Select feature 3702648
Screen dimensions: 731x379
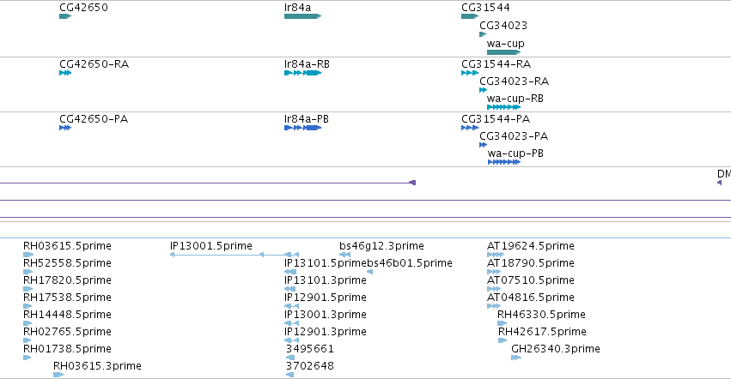(x=309, y=366)
